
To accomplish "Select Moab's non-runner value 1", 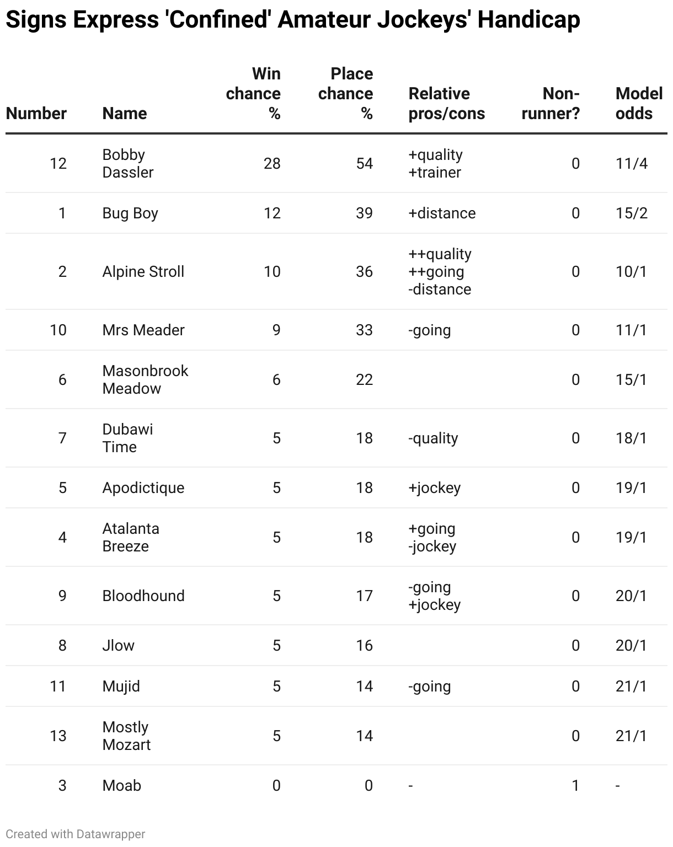I will click(x=575, y=785).
